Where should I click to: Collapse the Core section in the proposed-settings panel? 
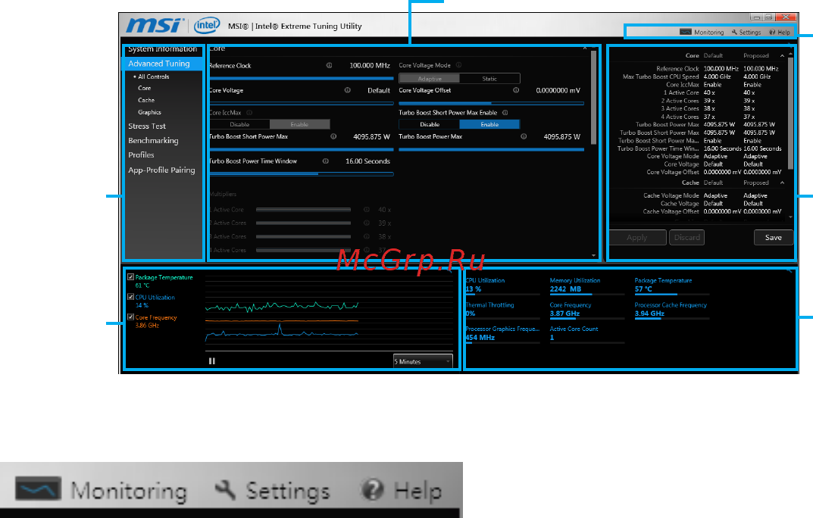pyautogui.click(x=782, y=55)
